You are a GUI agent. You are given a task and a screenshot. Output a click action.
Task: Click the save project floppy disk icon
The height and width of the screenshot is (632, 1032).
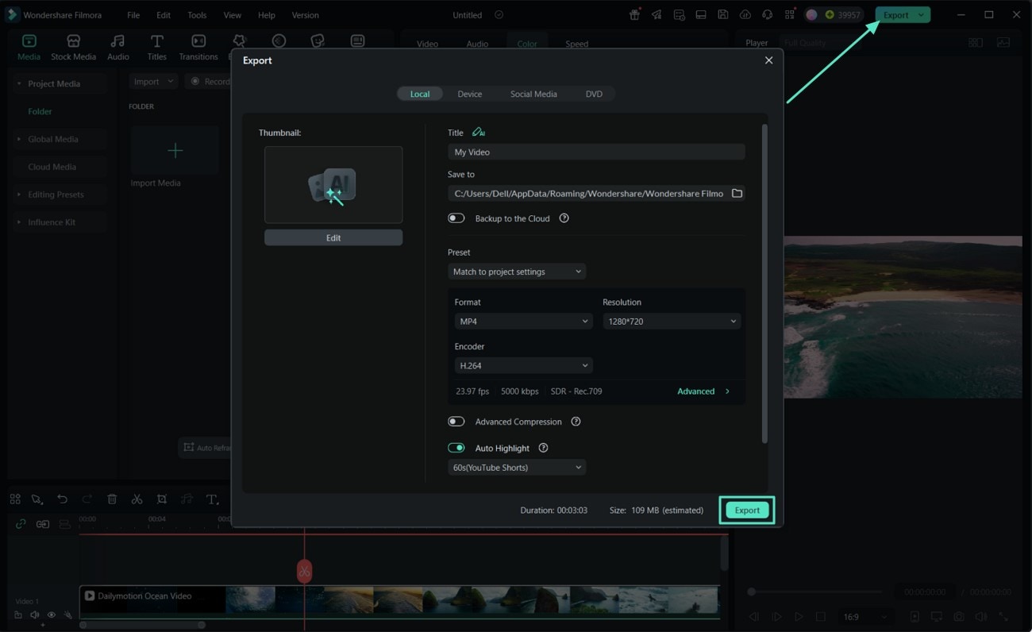(x=722, y=15)
